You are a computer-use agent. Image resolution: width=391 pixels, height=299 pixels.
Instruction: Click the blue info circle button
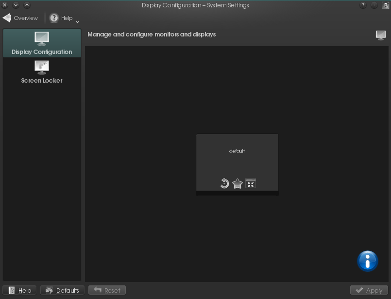coord(368,261)
